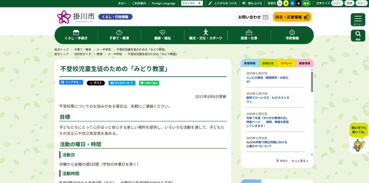Viewport: 369px width, 183px height.
Task: Open the 観光・文化・スポーツ walking person menu
Action: (206, 35)
